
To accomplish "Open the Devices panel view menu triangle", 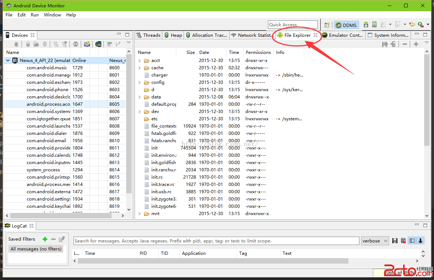I will coord(129,43).
